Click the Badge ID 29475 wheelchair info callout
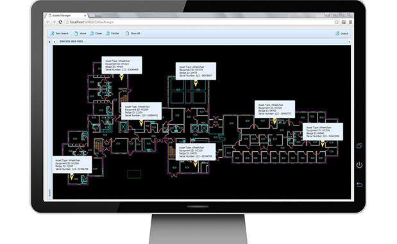This screenshot has width=397, height=244. 196,71
